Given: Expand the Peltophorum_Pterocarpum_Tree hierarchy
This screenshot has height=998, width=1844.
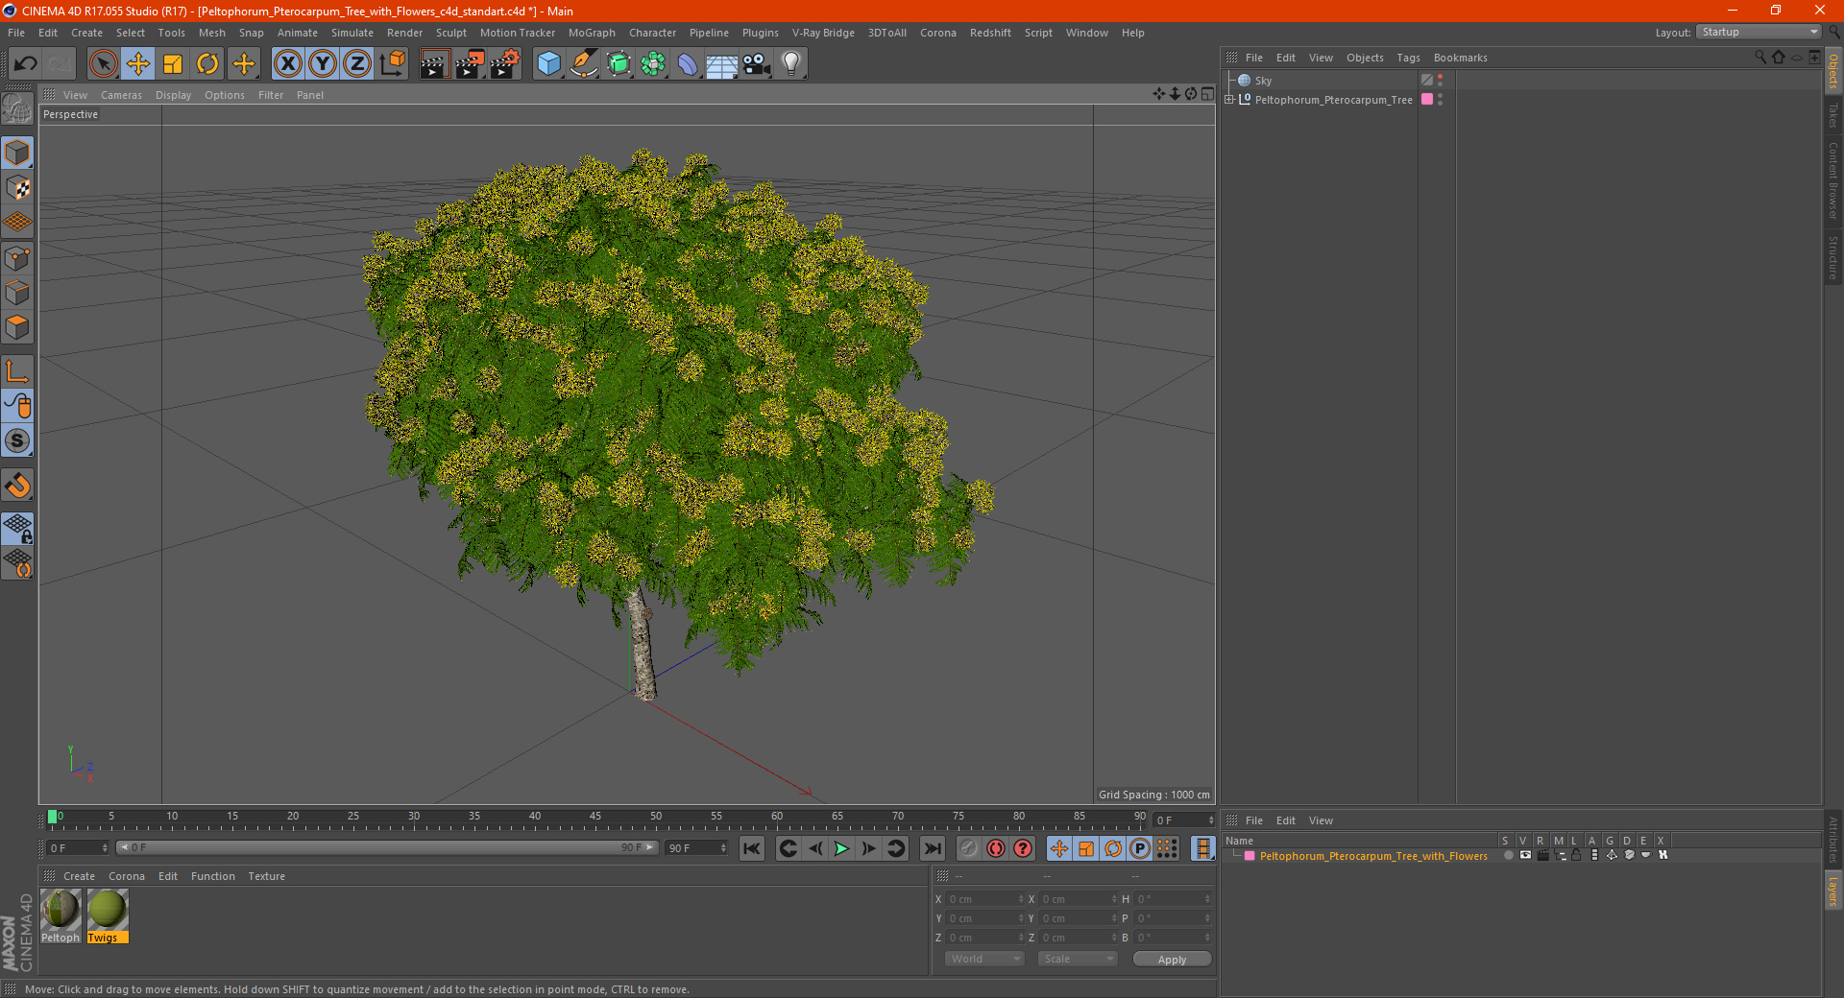Looking at the screenshot, I should 1229,100.
